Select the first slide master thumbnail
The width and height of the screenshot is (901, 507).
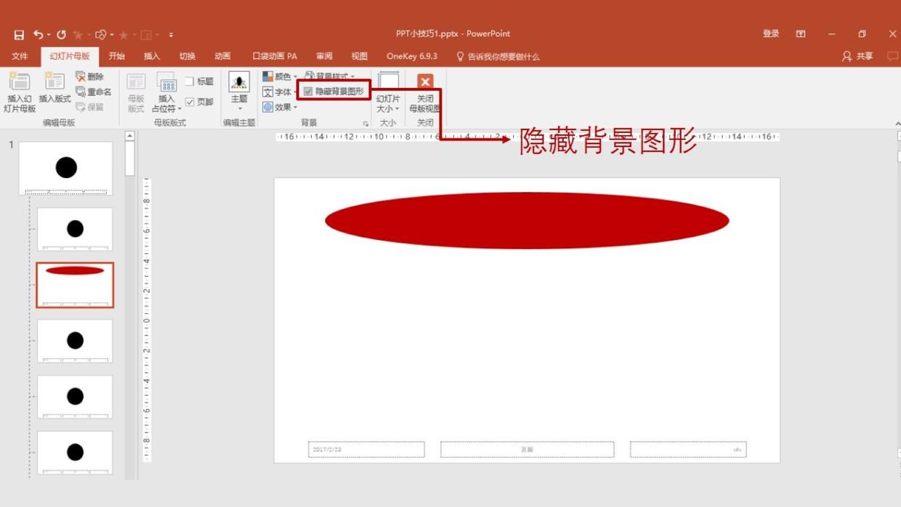point(66,168)
